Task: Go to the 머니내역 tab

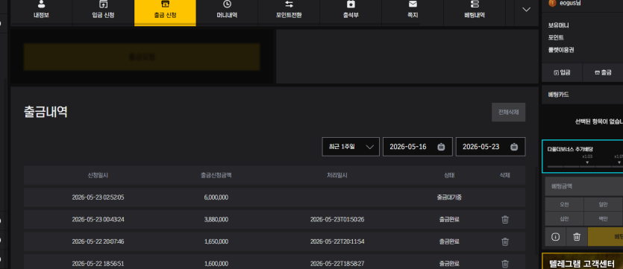Action: pyautogui.click(x=227, y=13)
